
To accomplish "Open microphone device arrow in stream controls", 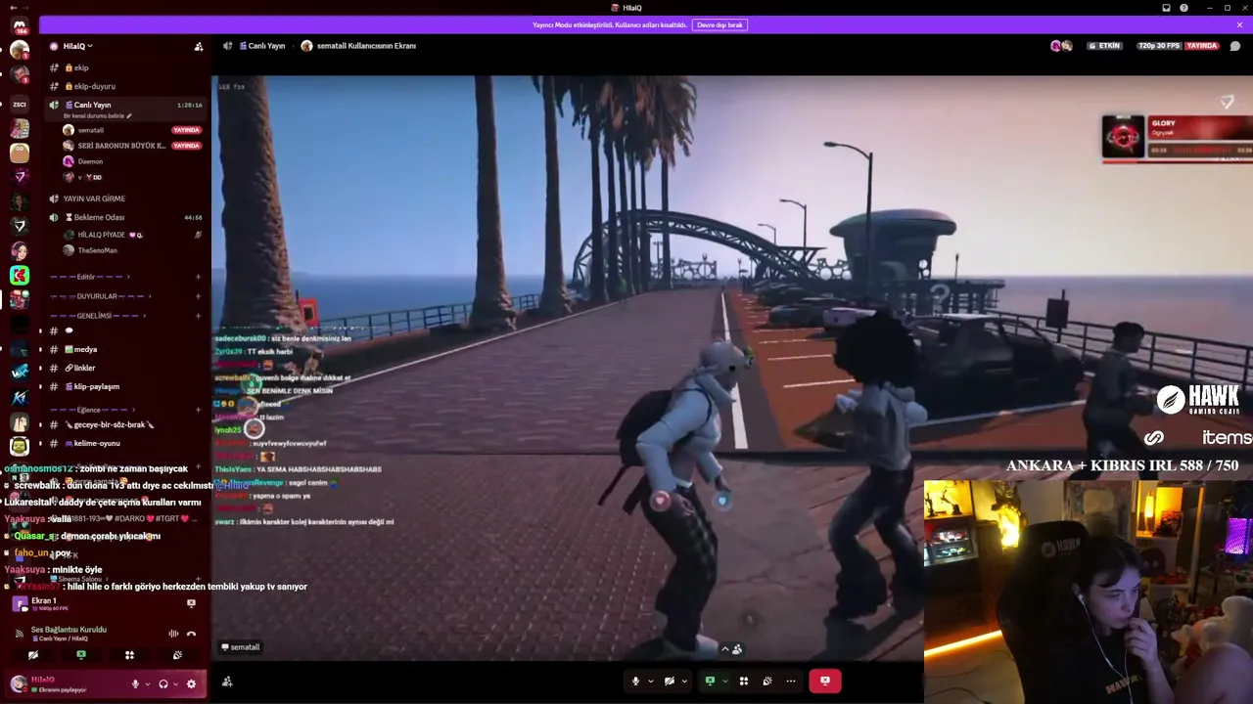I will [x=650, y=681].
